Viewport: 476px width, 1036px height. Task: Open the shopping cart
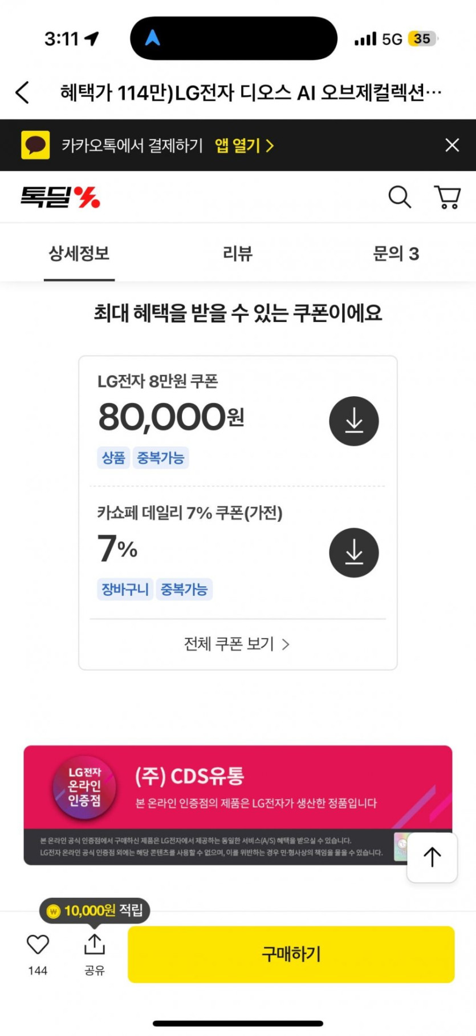[x=447, y=197]
